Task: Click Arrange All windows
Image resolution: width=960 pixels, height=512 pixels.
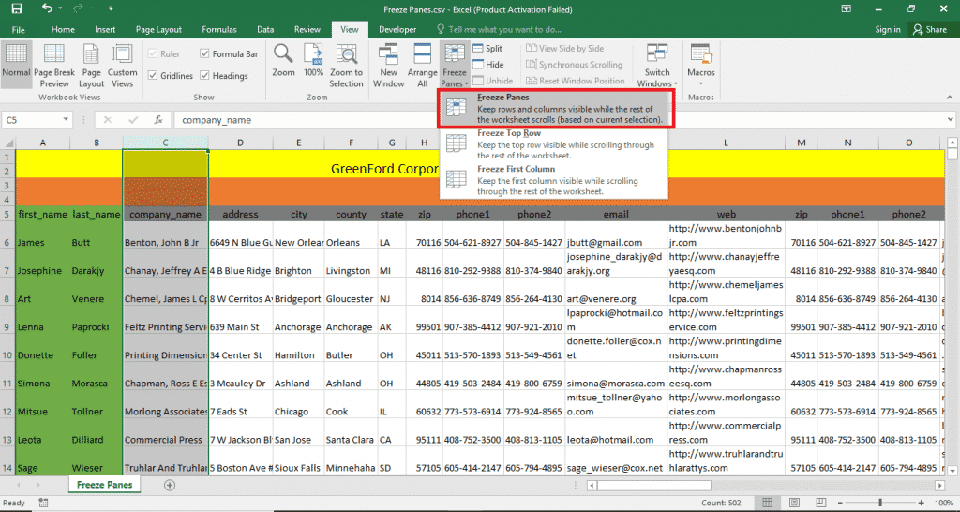Action: 423,63
